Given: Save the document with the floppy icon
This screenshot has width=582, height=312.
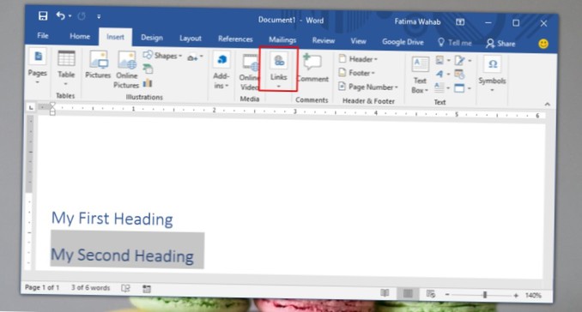Looking at the screenshot, I should [43, 15].
